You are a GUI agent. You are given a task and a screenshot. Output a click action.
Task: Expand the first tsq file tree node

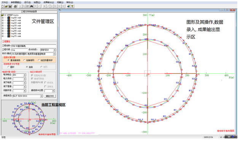click(3, 18)
